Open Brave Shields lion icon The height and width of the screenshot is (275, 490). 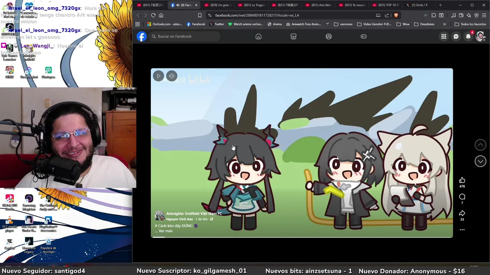coord(396,15)
